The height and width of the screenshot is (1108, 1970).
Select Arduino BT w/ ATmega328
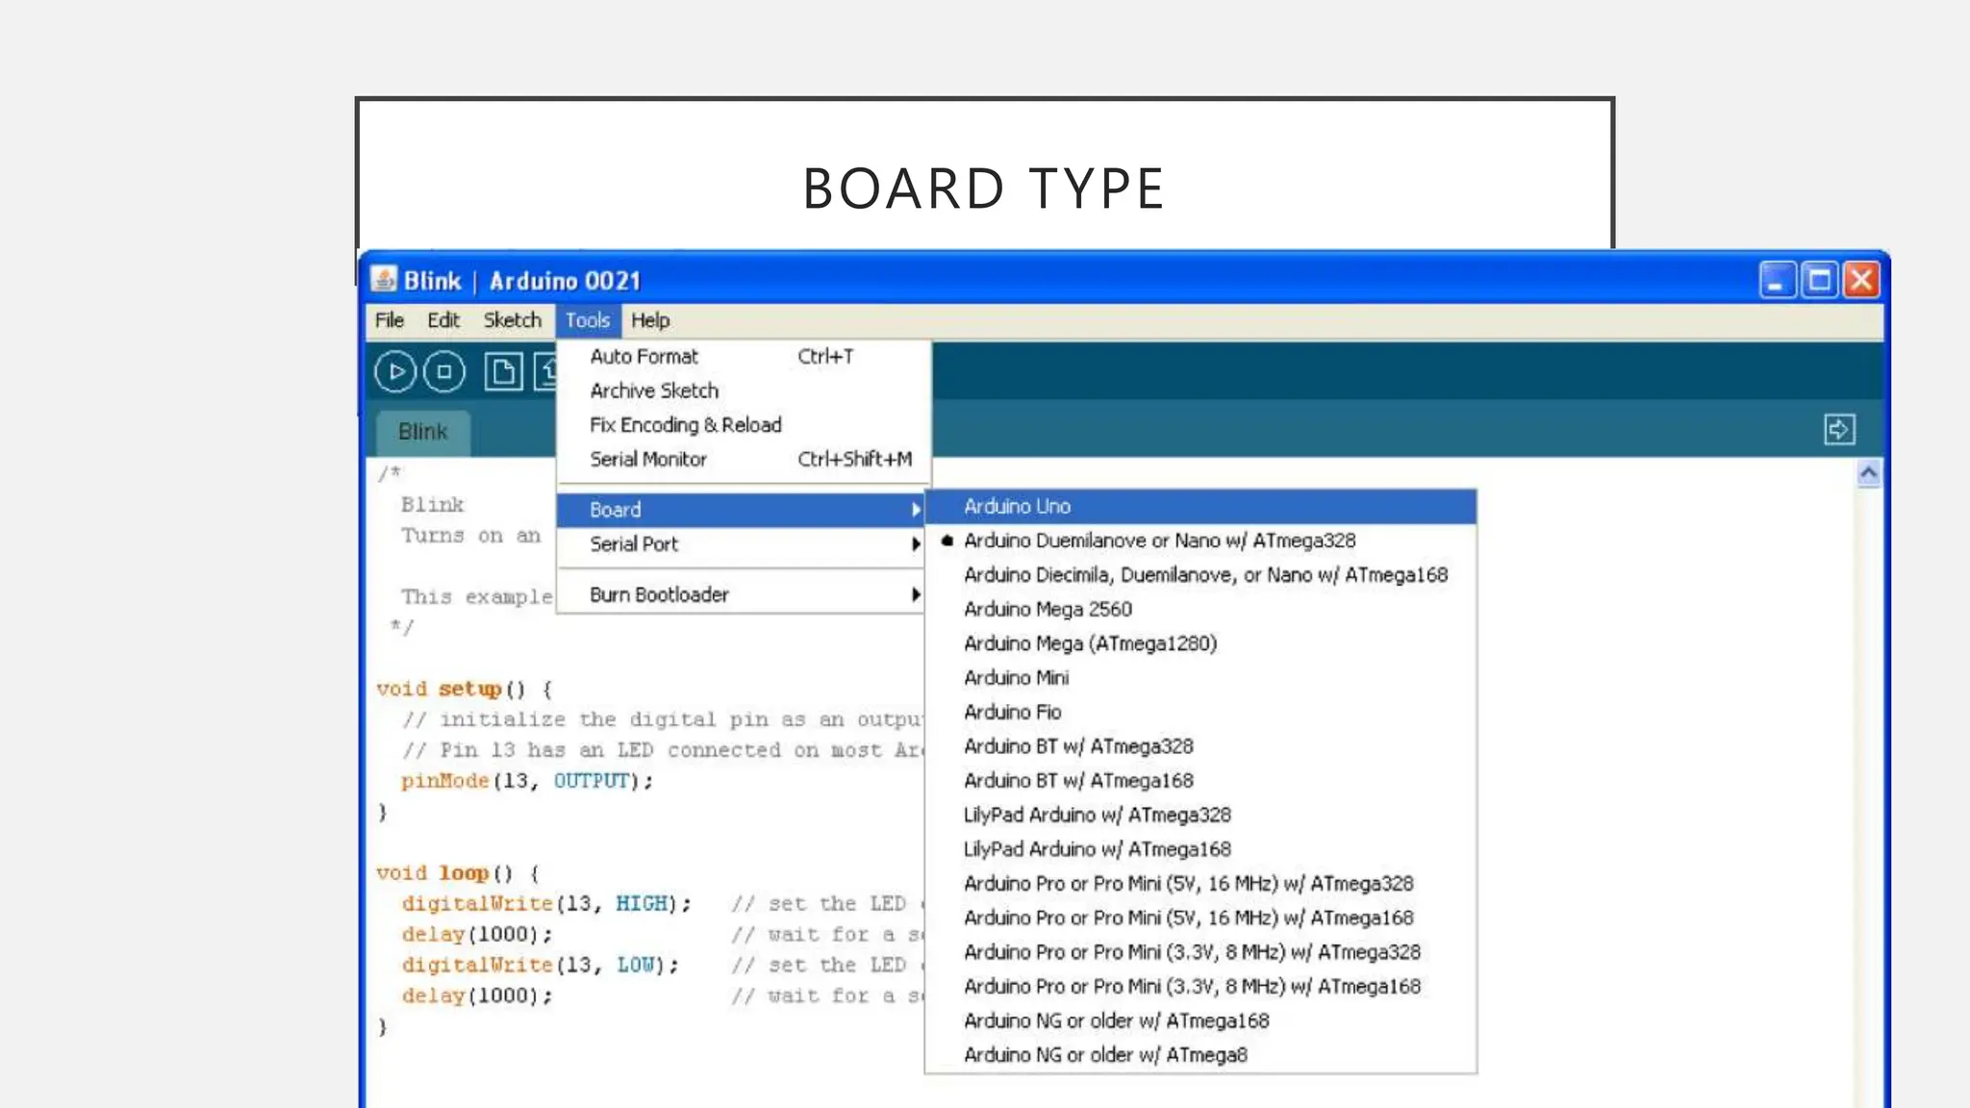[1201, 746]
